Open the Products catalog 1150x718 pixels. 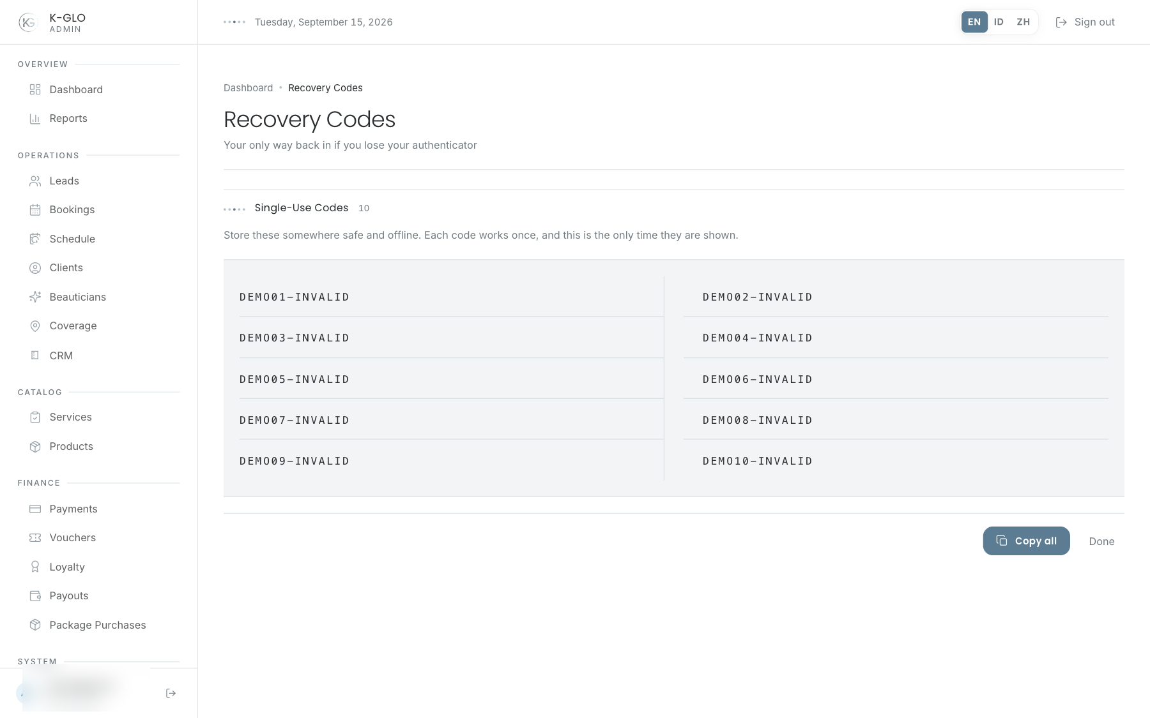click(98, 447)
